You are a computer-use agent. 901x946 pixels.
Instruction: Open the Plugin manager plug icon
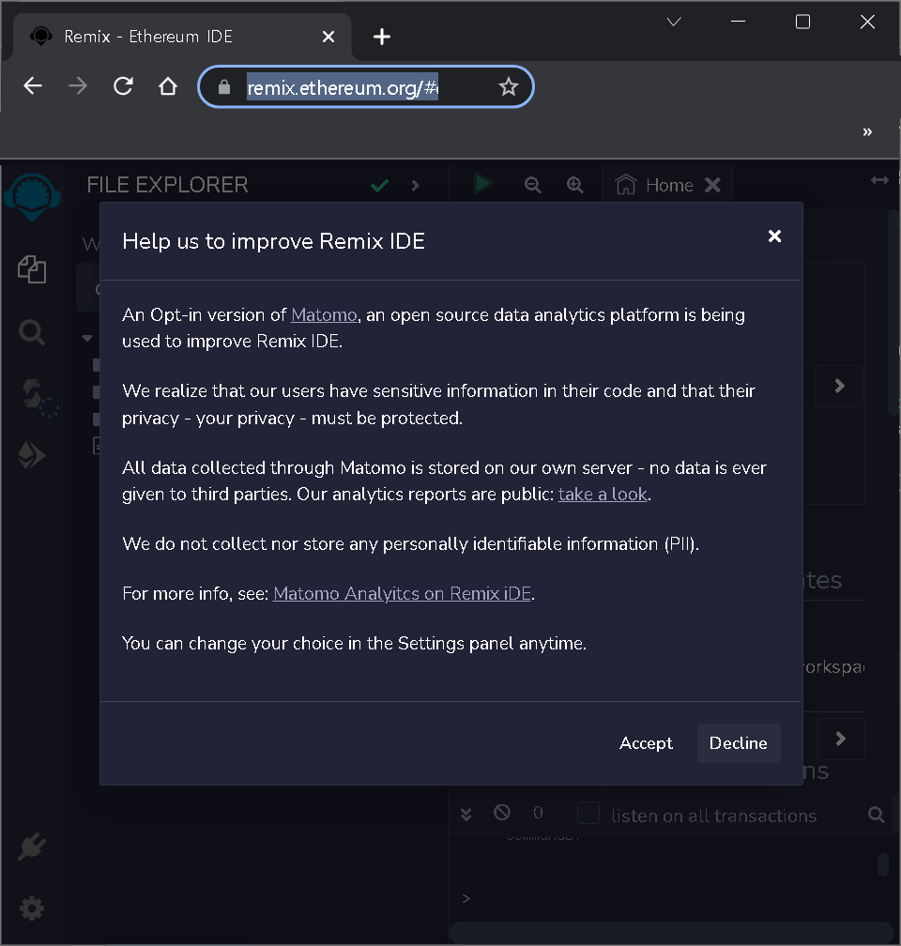[x=31, y=847]
